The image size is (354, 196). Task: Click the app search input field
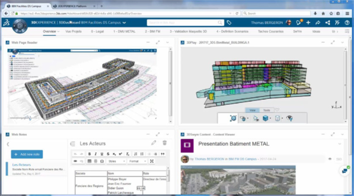(x=185, y=22)
